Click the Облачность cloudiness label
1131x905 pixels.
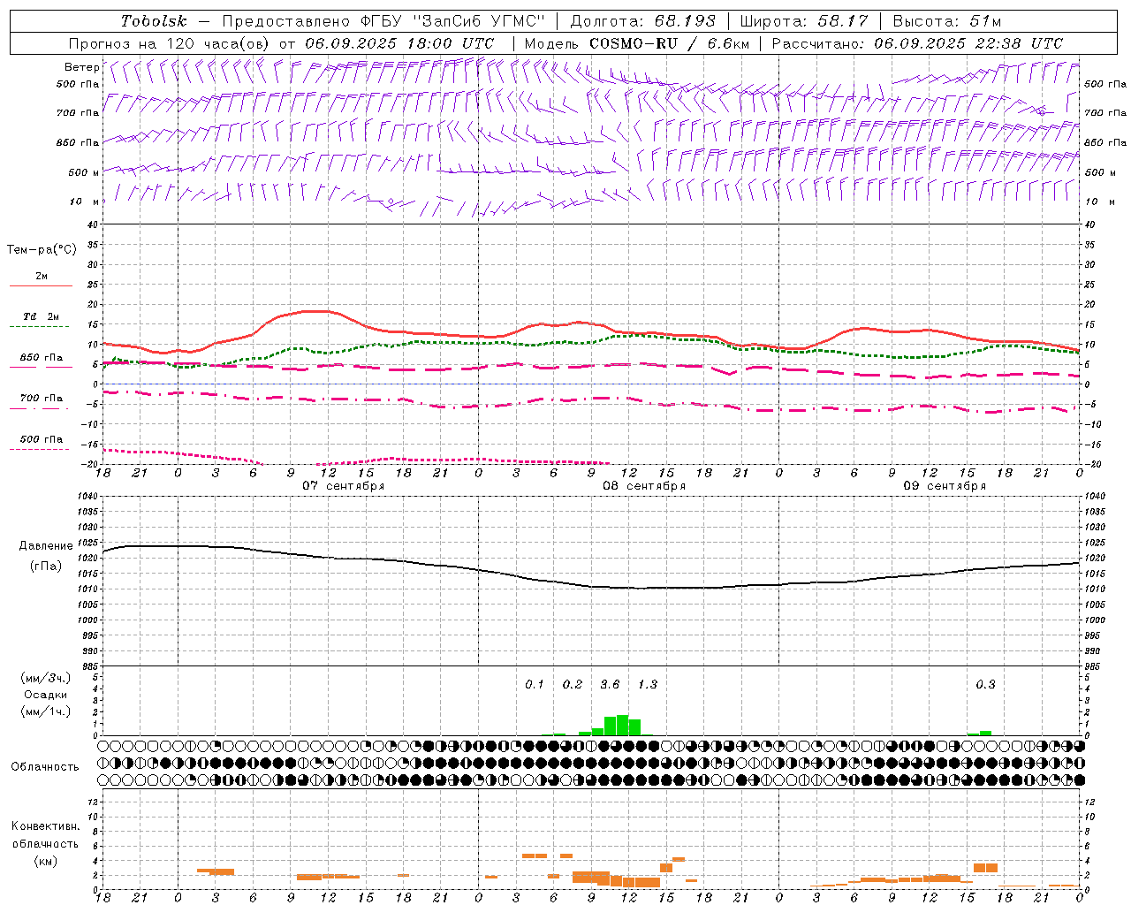coord(45,767)
